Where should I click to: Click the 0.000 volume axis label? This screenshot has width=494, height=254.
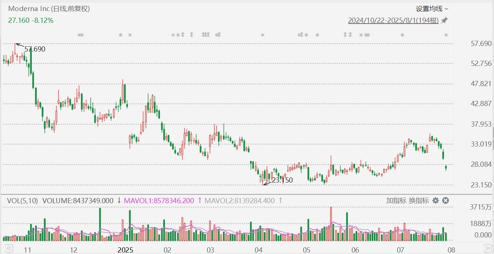click(483, 235)
